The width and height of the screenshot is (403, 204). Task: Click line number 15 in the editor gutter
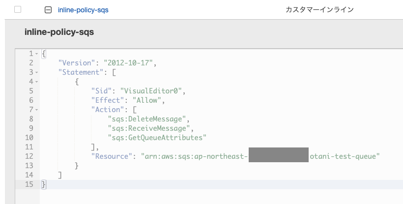pyautogui.click(x=29, y=184)
